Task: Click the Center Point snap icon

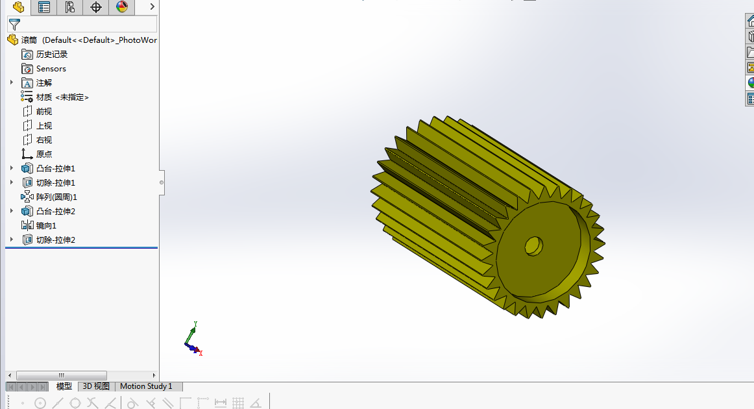Action: coord(40,403)
